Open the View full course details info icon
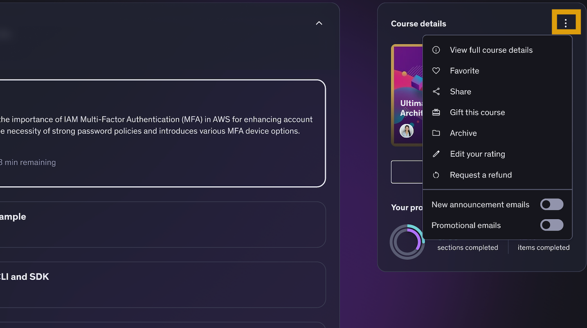 coord(436,50)
